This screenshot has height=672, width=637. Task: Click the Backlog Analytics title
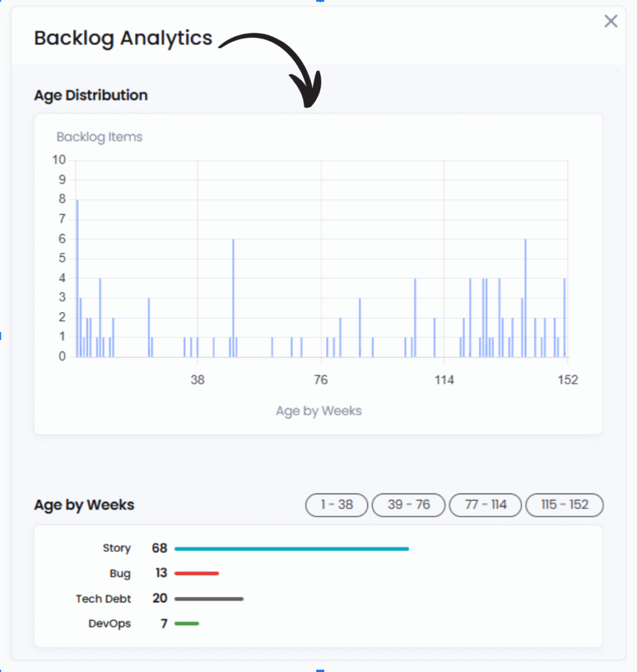pyautogui.click(x=123, y=38)
